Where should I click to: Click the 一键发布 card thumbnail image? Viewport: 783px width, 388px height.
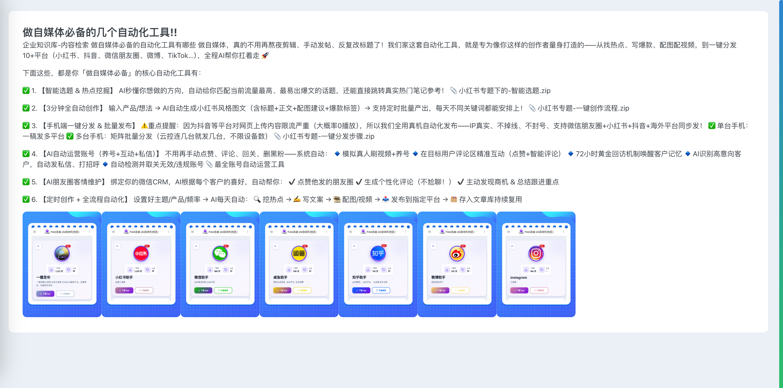point(62,264)
